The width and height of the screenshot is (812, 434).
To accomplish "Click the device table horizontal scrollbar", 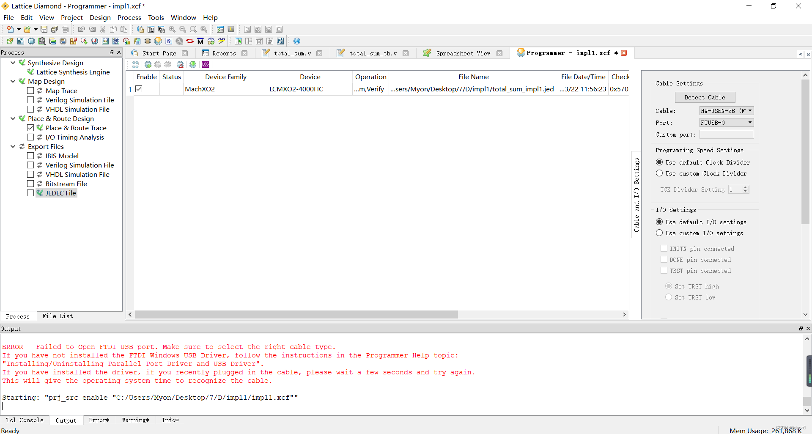I will [296, 314].
